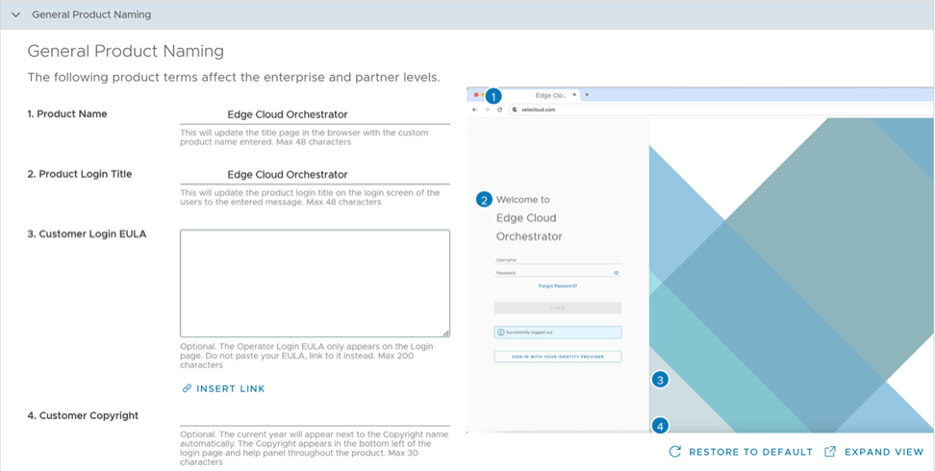Click the new tab plus button in preview

[587, 95]
